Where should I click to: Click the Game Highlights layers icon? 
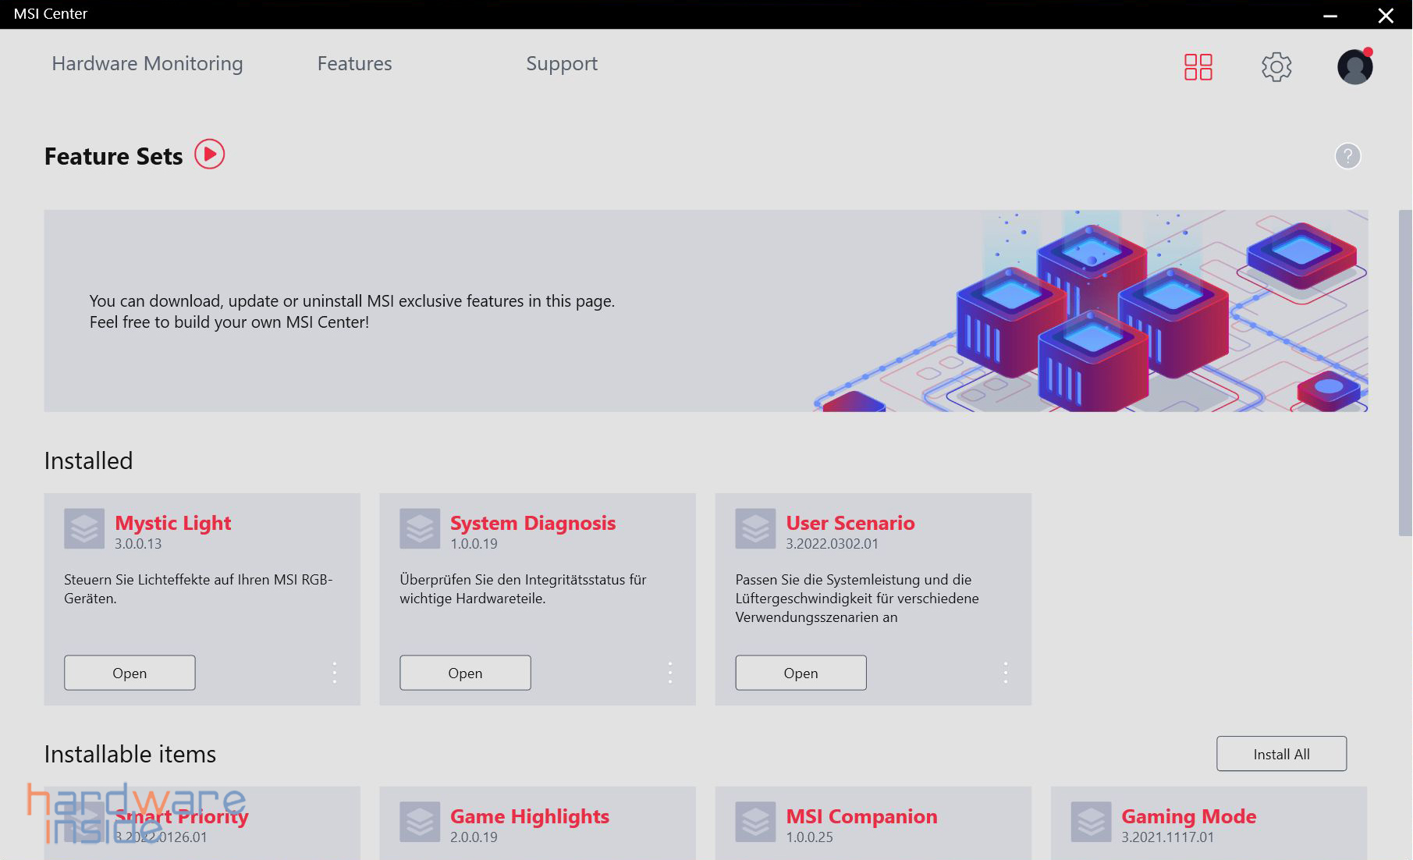420,822
